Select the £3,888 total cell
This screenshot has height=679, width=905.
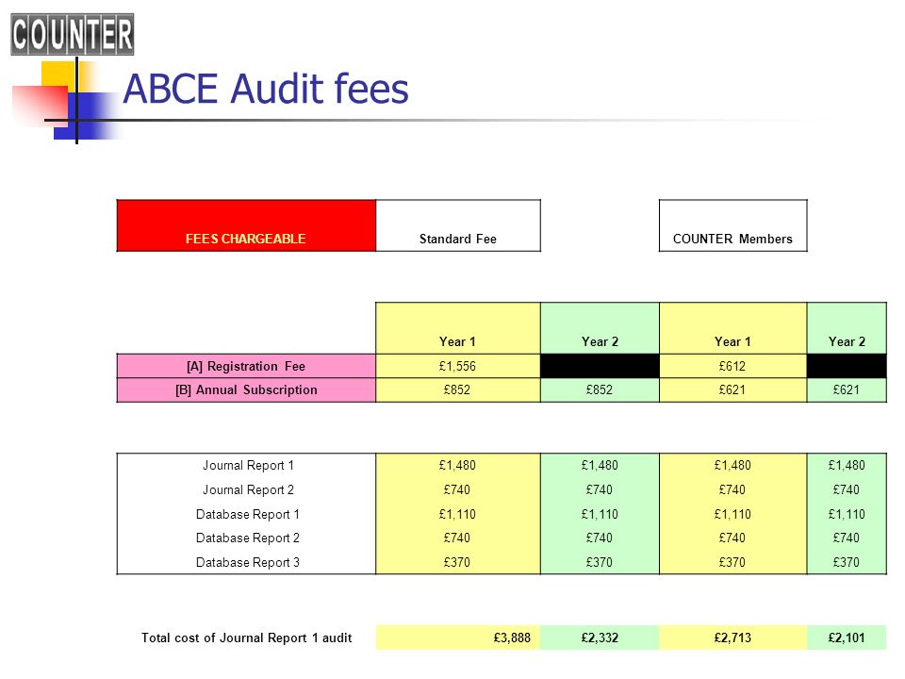pyautogui.click(x=458, y=638)
